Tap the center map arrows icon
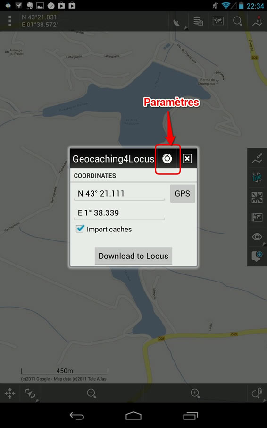The width and height of the screenshot is (267, 428). (x=10, y=394)
